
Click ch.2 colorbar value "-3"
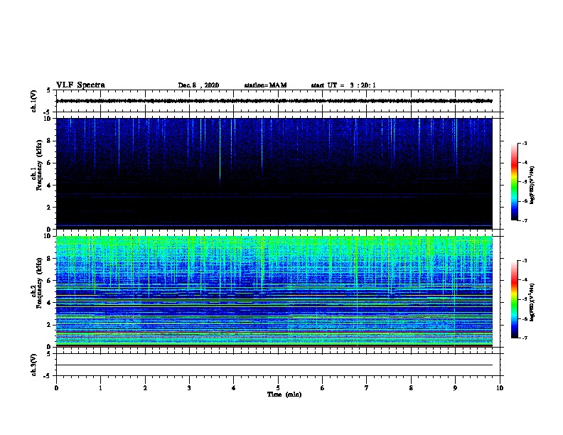click(525, 261)
